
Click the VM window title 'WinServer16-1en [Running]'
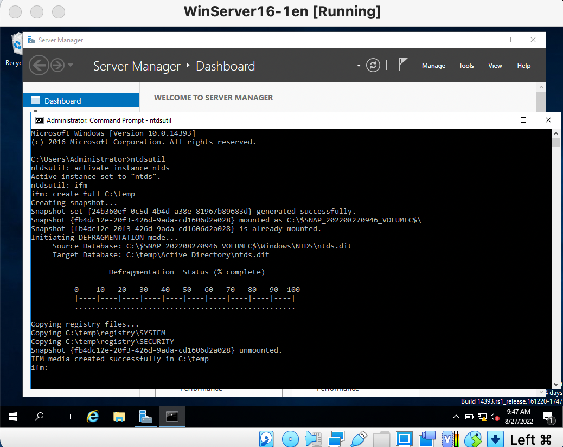tap(282, 11)
